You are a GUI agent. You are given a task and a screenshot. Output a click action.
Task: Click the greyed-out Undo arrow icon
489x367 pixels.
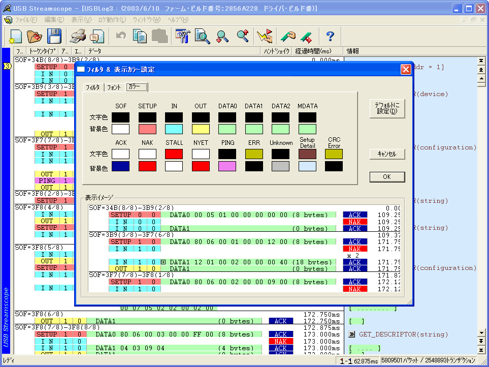121,36
